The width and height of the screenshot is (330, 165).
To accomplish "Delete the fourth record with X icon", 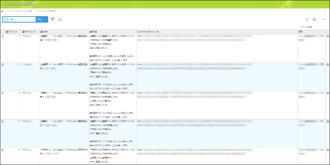I will point(328,121).
